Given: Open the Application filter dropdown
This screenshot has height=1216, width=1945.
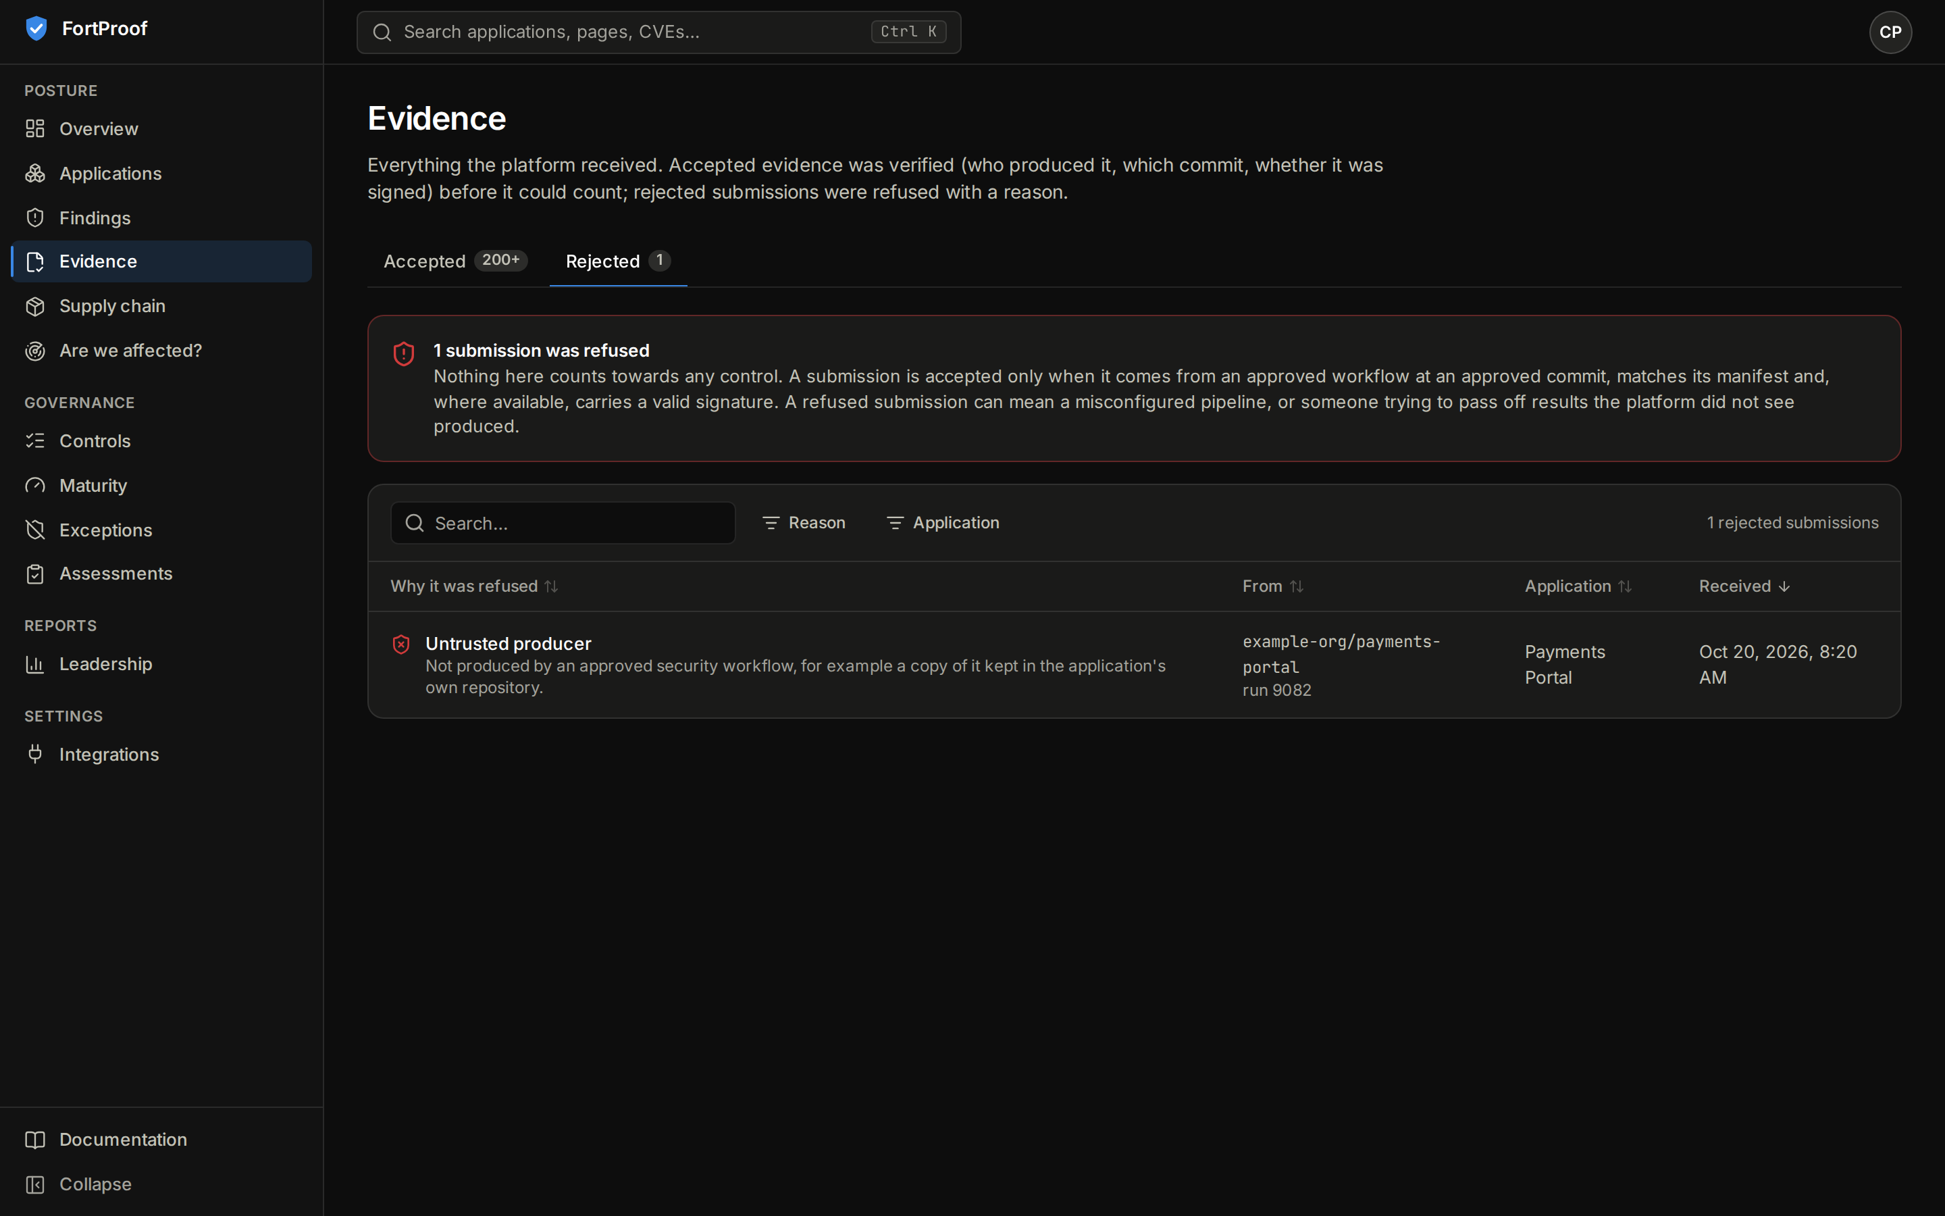Looking at the screenshot, I should click(943, 523).
